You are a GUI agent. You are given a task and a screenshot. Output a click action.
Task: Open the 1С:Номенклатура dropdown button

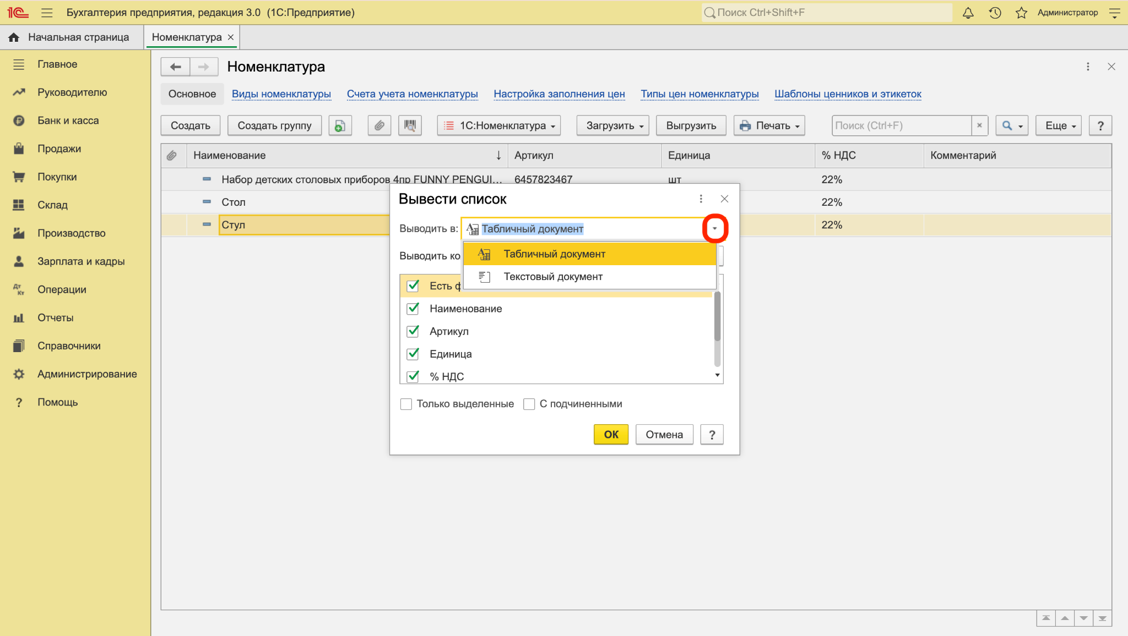pyautogui.click(x=499, y=125)
